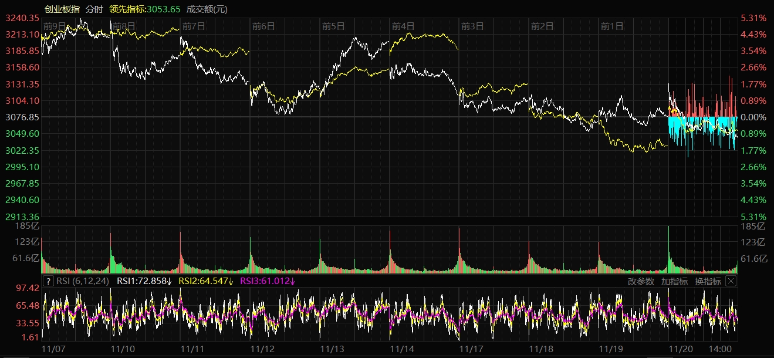Click the yellow RSI2 value 64.547 readout
Image resolution: width=774 pixels, height=358 pixels.
tap(205, 281)
